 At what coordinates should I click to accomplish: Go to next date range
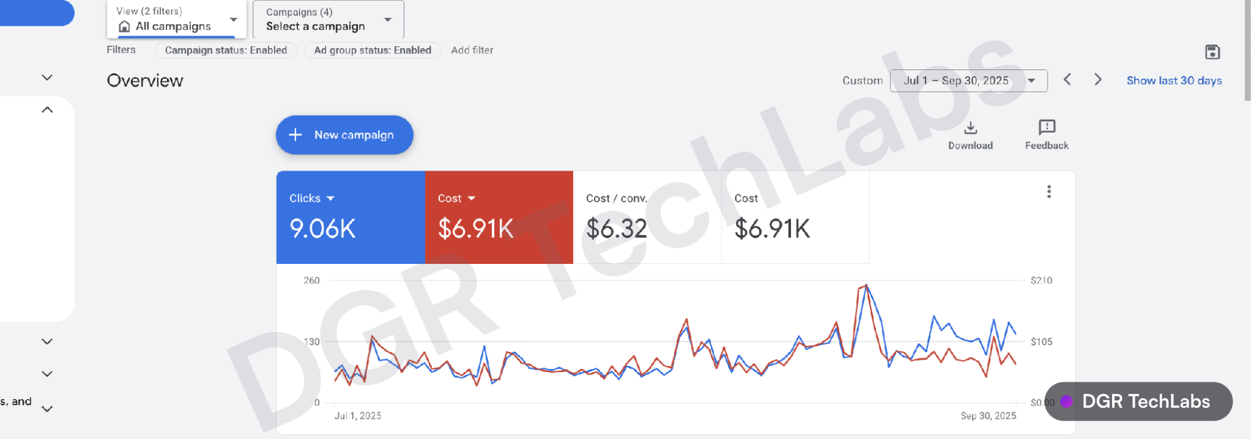tap(1098, 80)
